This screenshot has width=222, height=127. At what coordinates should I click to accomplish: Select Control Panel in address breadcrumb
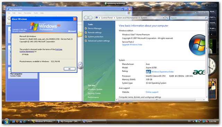[107, 18]
